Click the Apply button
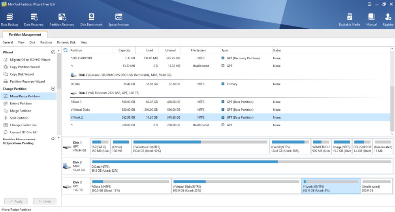 pos(16,201)
